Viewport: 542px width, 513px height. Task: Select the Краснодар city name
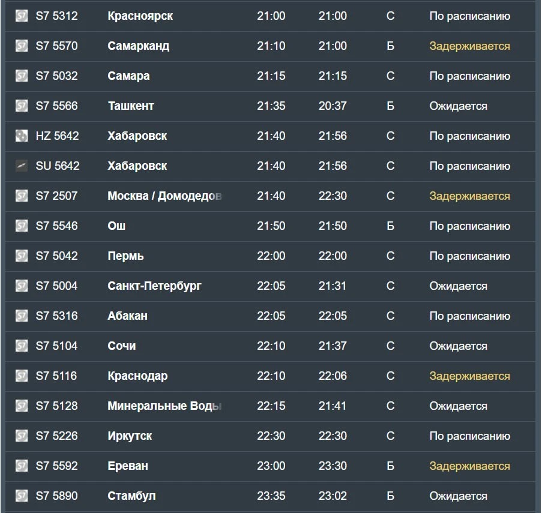pyautogui.click(x=137, y=376)
